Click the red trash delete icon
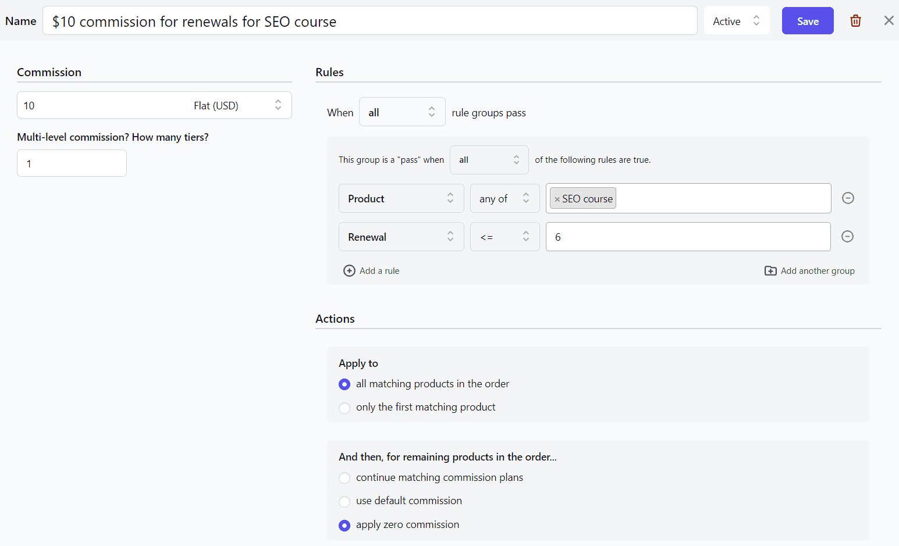This screenshot has height=546, width=899. coord(855,21)
